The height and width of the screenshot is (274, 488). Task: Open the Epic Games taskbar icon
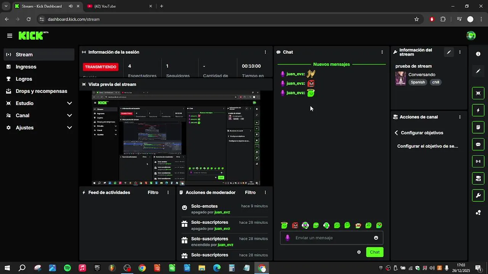click(97, 268)
